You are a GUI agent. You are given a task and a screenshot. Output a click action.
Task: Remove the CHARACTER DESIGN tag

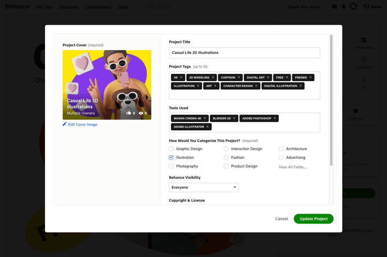[256, 86]
